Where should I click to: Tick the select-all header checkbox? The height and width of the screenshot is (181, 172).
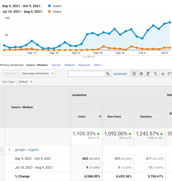pyautogui.click(x=1, y=107)
